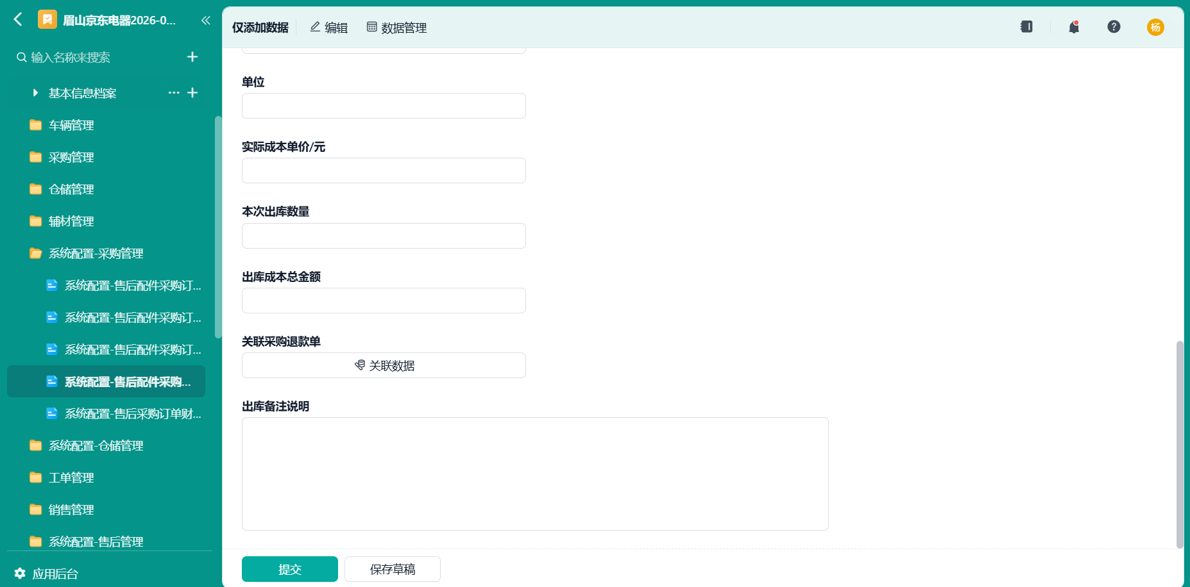Open 系统配置-售后采购订单财 form

click(106, 413)
